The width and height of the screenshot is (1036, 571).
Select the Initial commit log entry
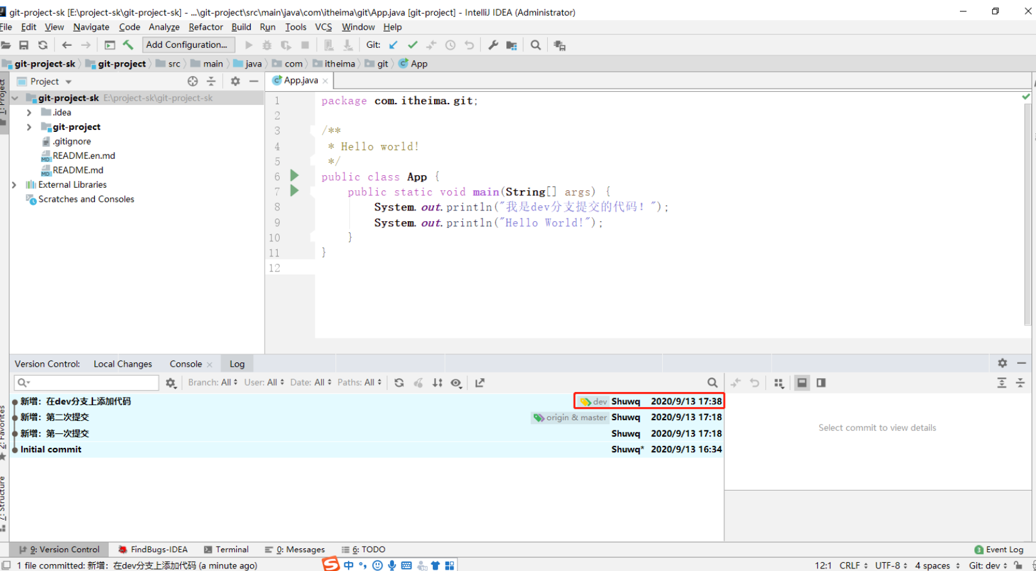coord(51,449)
